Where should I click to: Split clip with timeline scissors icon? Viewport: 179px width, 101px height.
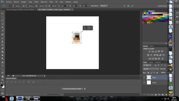(29, 82)
